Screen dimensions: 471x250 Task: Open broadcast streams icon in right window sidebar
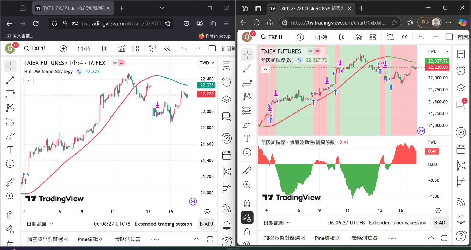coord(461,202)
